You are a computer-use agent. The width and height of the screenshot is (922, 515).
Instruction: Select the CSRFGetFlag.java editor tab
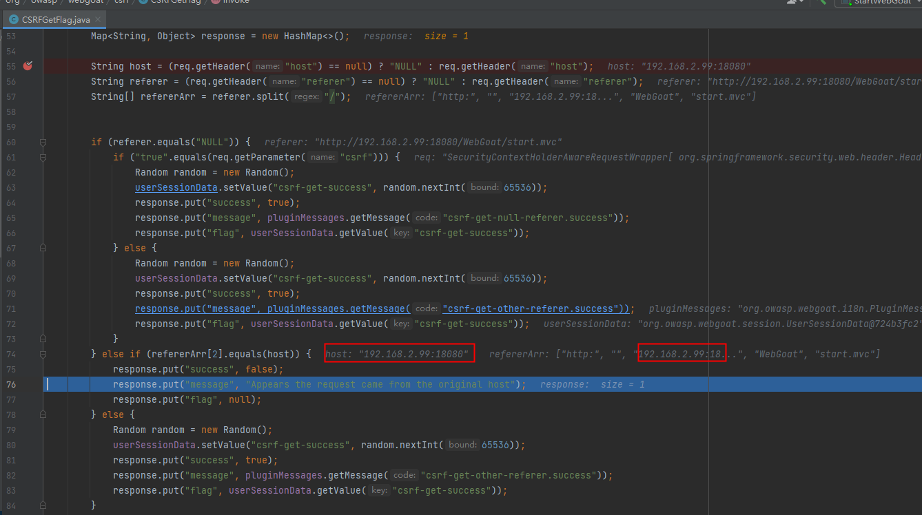[x=54, y=19]
